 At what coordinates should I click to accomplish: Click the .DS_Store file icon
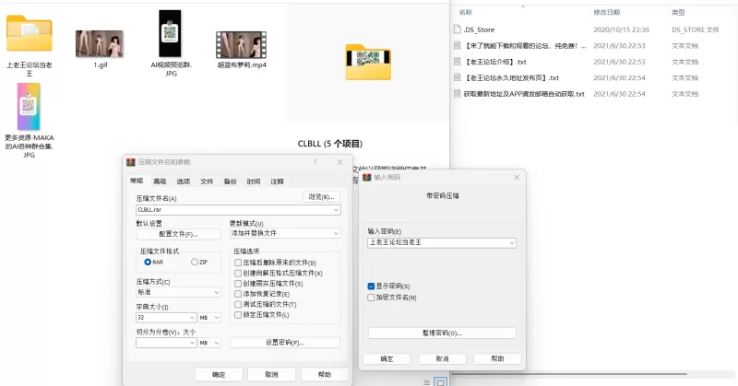pos(457,29)
